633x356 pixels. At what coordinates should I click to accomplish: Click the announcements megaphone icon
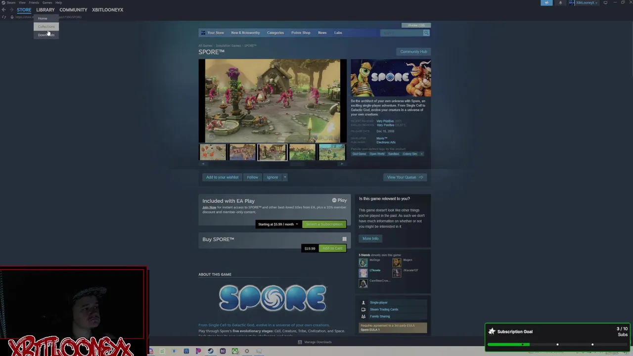pyautogui.click(x=546, y=2)
